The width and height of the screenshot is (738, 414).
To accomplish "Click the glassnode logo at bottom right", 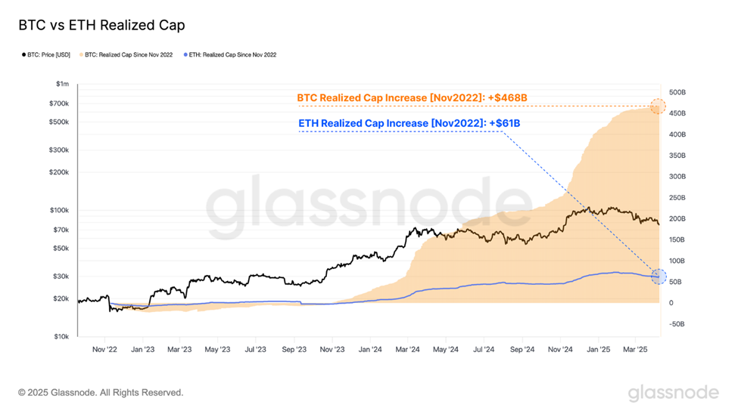I will pos(674,393).
